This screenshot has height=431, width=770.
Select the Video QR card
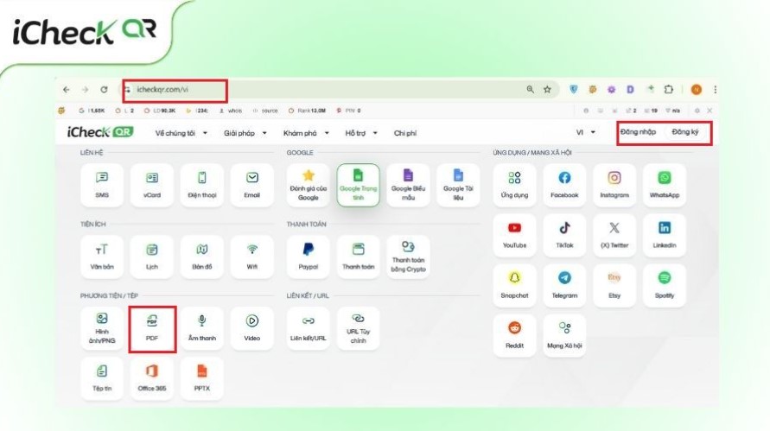coord(252,328)
